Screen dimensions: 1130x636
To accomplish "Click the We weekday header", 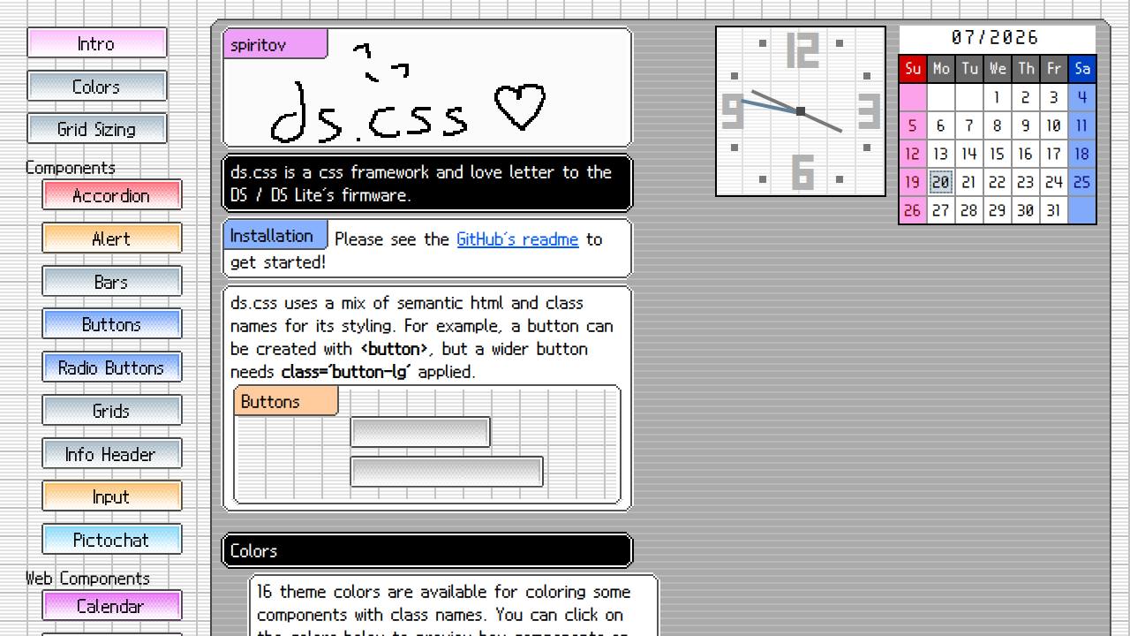I will tap(998, 68).
